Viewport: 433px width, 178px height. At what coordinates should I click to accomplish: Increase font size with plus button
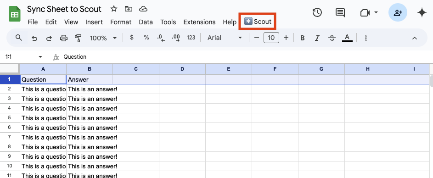click(286, 38)
